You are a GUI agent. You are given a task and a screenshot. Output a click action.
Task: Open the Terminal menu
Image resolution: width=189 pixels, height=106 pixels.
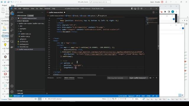[x=47, y=9]
